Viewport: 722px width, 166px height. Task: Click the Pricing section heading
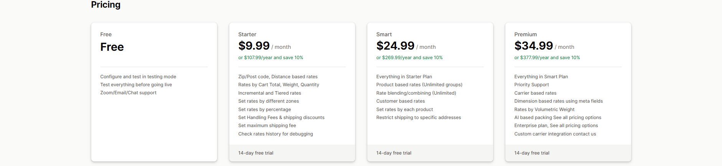pyautogui.click(x=106, y=5)
